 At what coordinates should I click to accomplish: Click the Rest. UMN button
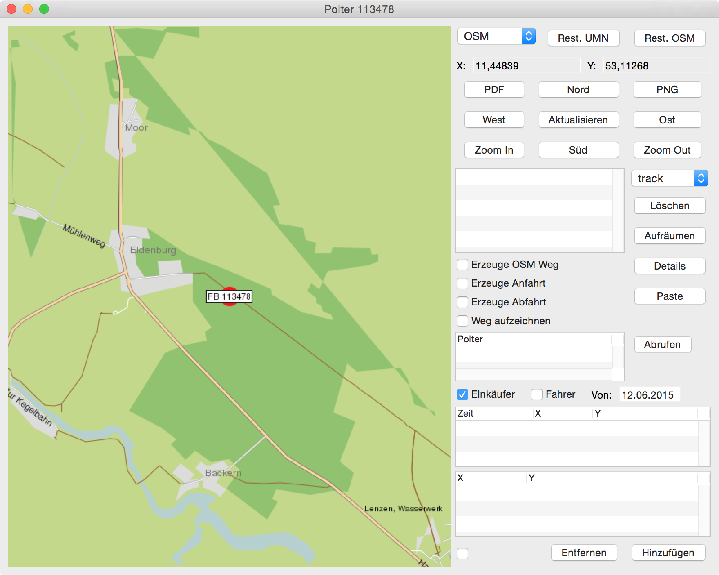pos(583,38)
